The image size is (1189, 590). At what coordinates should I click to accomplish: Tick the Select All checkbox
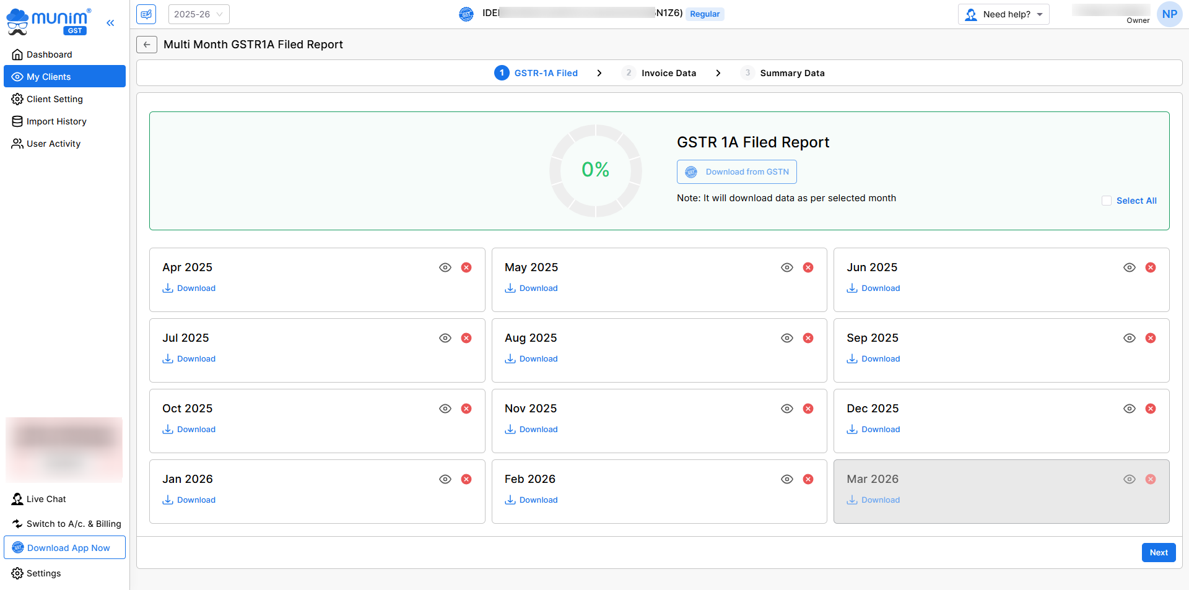[1107, 201]
